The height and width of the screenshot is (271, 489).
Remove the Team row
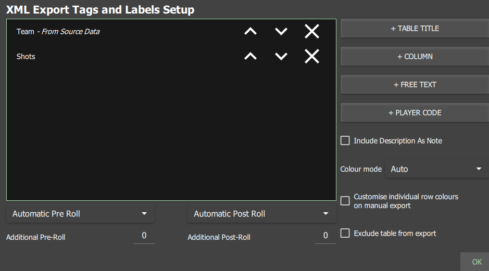point(311,31)
